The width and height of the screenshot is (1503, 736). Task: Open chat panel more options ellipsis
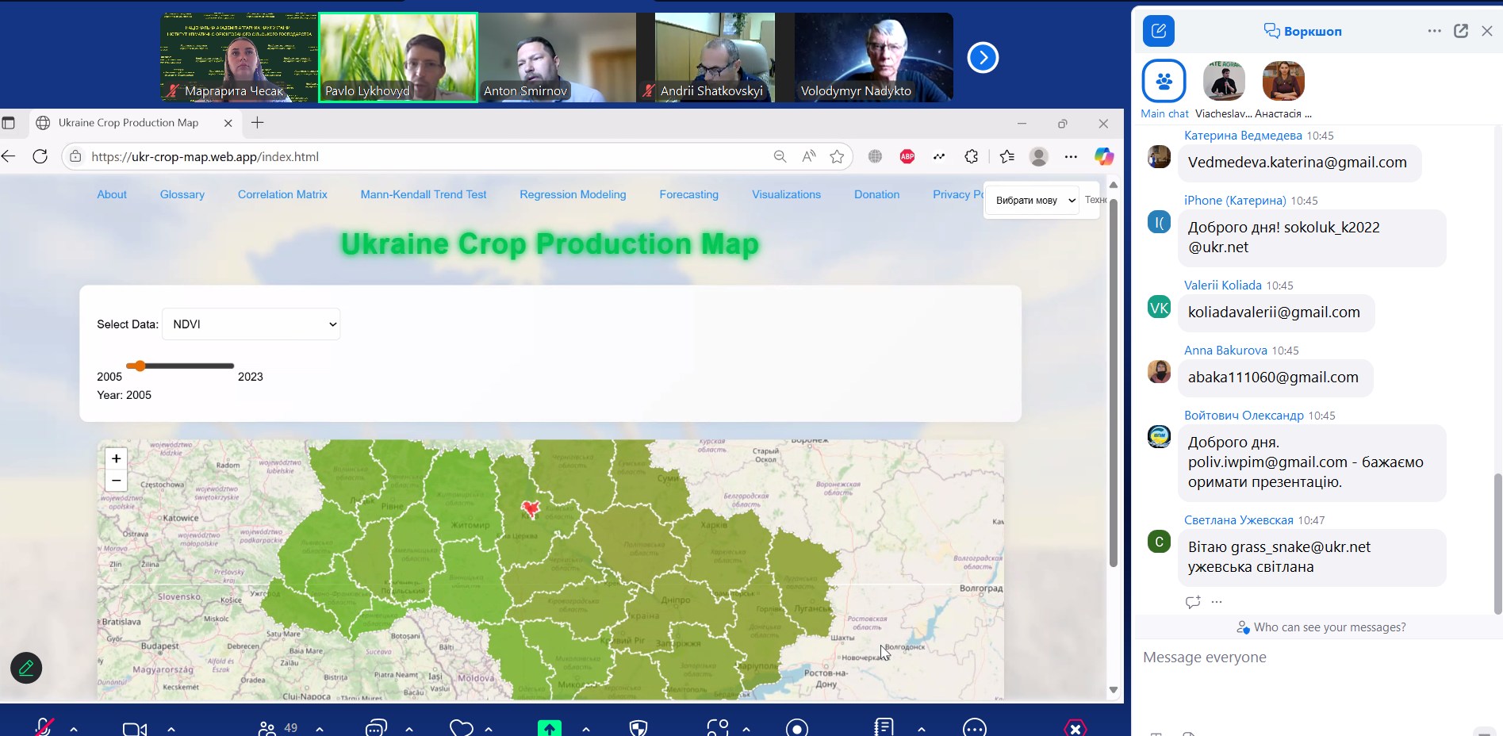coord(1434,31)
